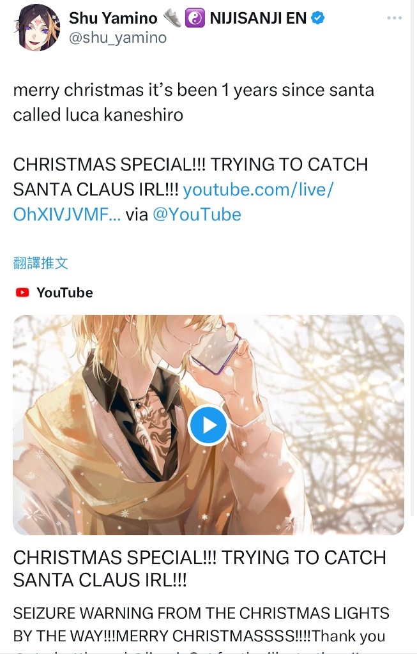Click the blue verified badge
The width and height of the screenshot is (417, 654).
(318, 18)
